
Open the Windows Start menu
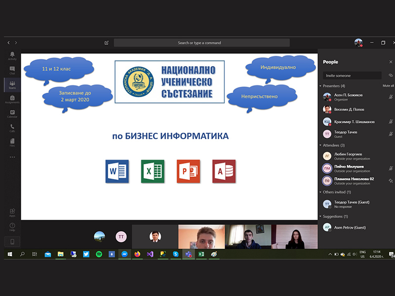click(x=10, y=254)
